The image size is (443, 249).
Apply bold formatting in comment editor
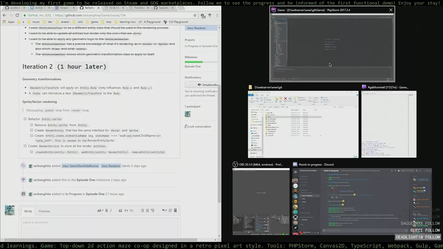coord(107,210)
